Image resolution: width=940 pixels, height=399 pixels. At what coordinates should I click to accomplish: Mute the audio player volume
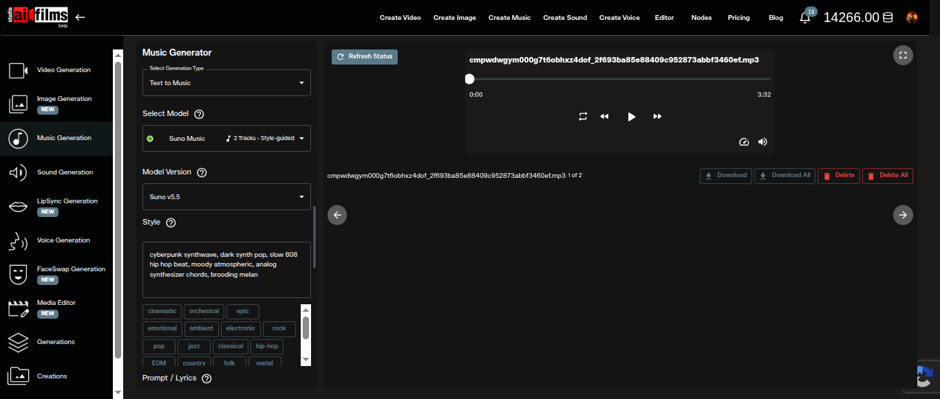pos(762,142)
